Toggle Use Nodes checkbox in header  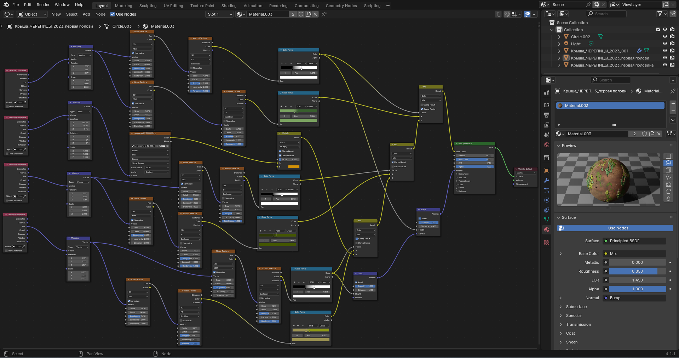113,14
